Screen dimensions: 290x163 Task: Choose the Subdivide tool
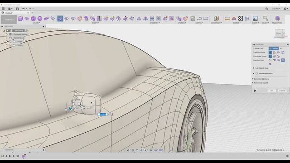point(73,19)
